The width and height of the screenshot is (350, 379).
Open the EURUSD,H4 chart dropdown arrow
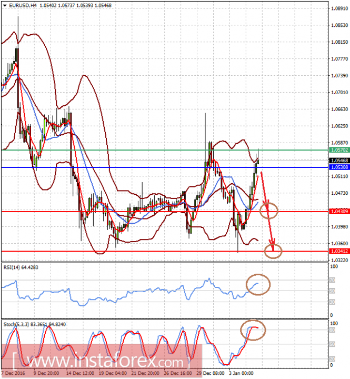pyautogui.click(x=5, y=5)
